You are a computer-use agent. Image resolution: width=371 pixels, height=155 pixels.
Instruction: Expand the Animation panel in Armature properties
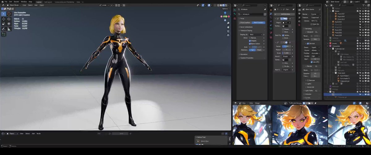click(x=244, y=54)
